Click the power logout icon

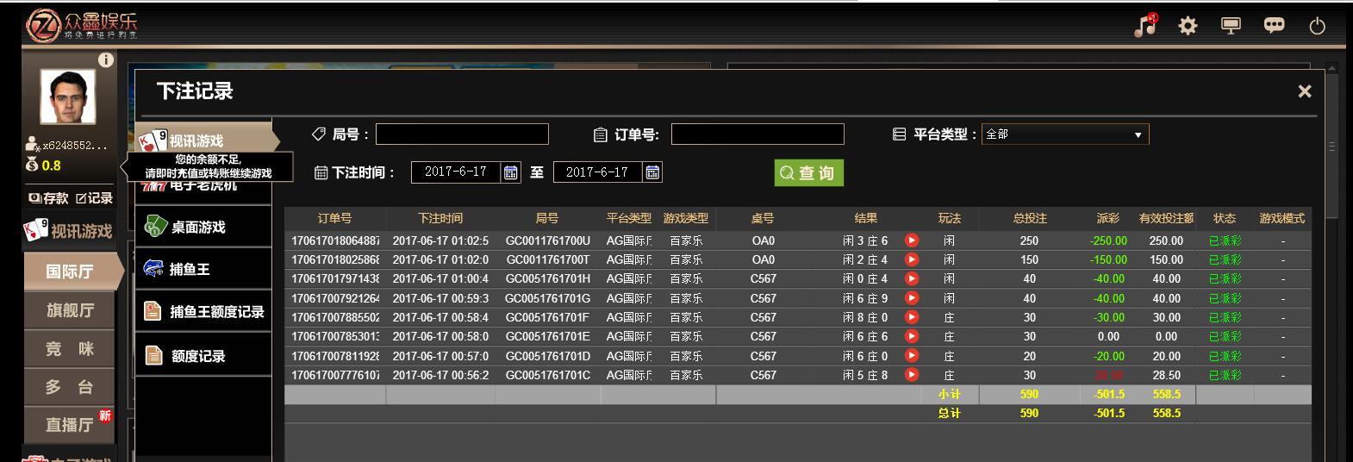click(1318, 26)
